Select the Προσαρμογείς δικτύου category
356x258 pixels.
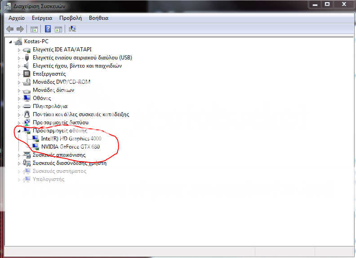point(60,122)
